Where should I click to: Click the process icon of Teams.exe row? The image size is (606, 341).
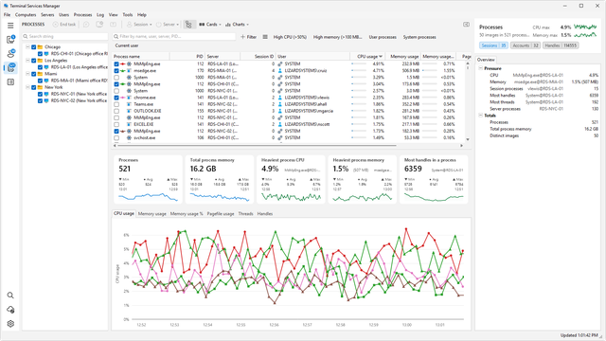[130, 104]
